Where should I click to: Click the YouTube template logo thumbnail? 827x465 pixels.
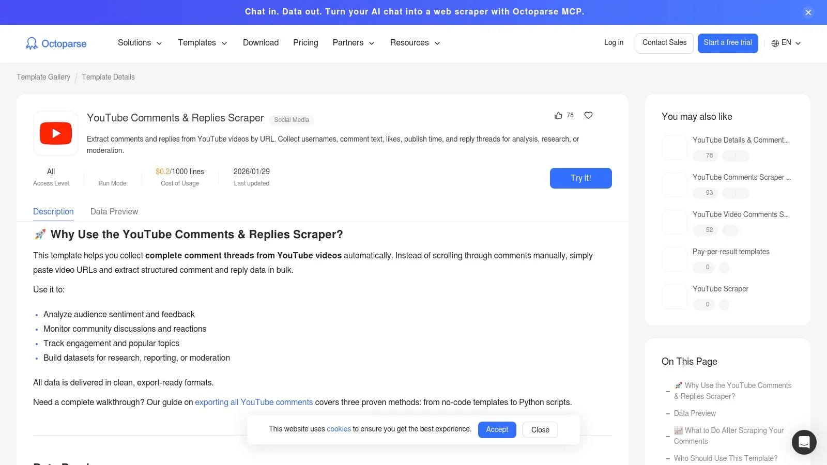point(56,133)
